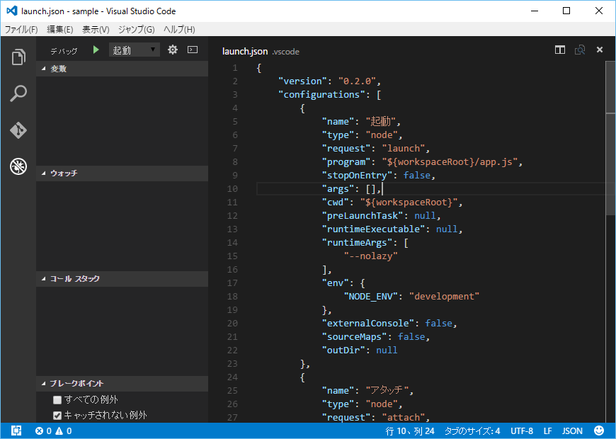Screen dimensions: 616x439
Task: Open the Search view icon
Action: coord(18,93)
